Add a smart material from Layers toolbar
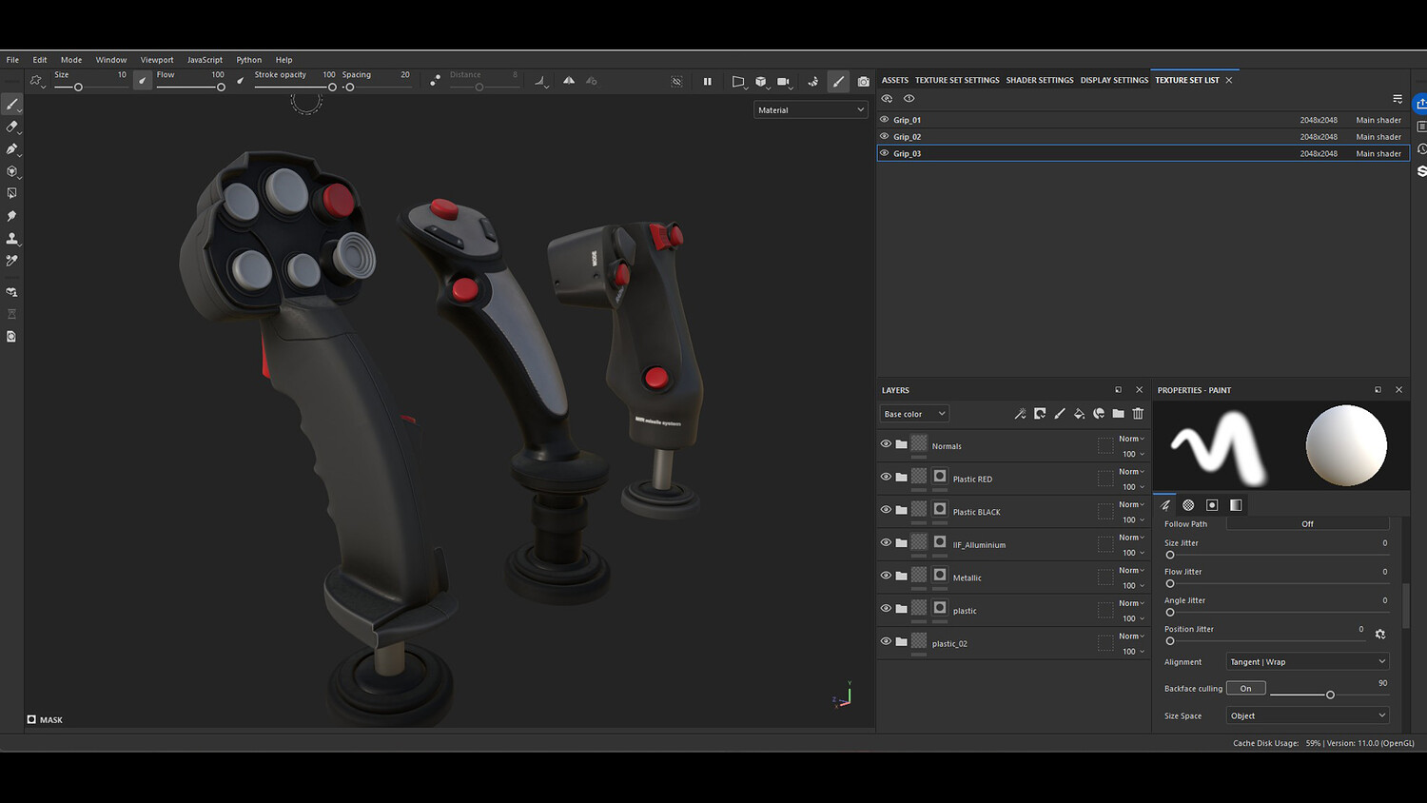Screen dimensions: 1427x803 click(x=1099, y=414)
